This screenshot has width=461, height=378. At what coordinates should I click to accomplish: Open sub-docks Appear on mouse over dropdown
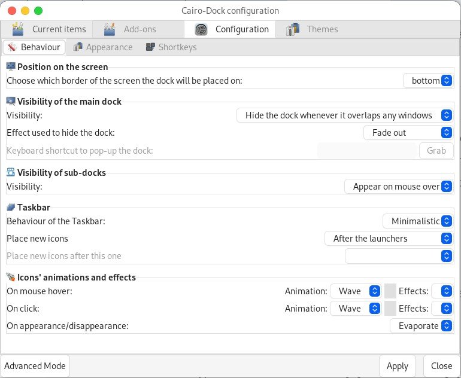tap(398, 186)
